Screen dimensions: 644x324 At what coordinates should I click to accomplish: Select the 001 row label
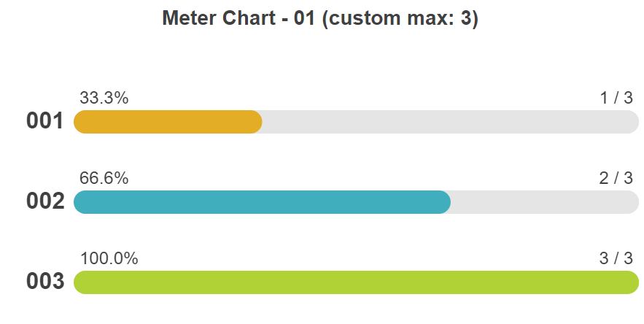tap(45, 121)
